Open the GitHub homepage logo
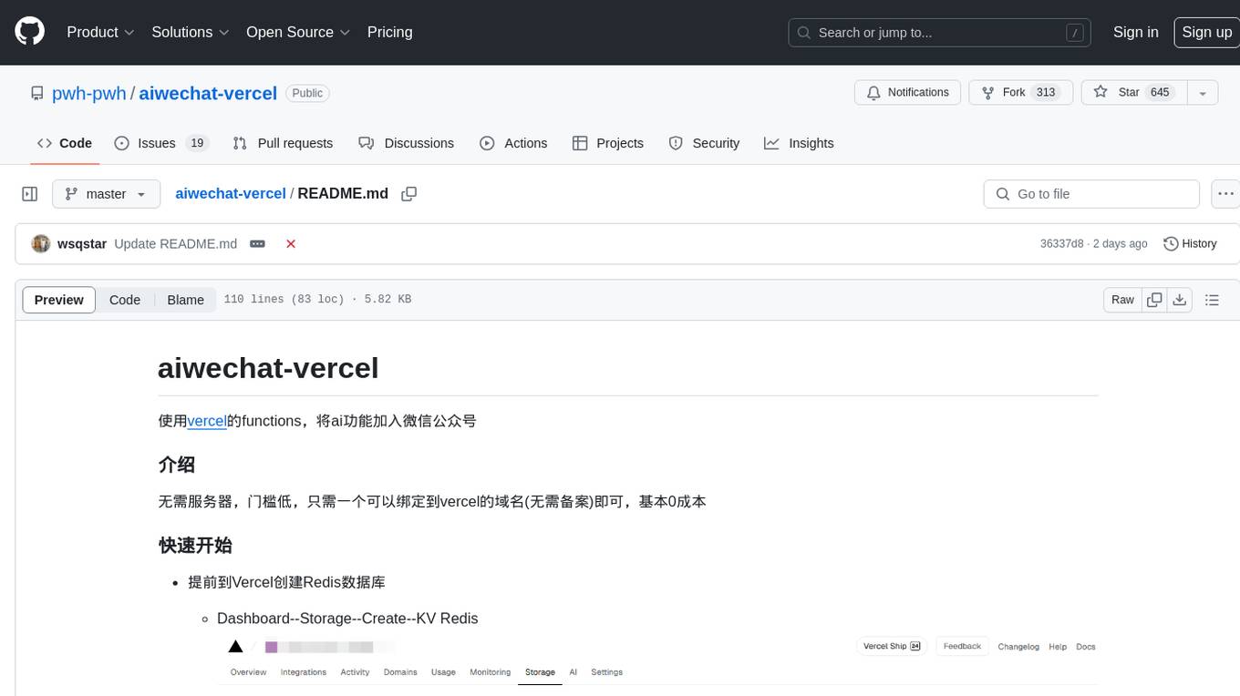 pyautogui.click(x=29, y=32)
